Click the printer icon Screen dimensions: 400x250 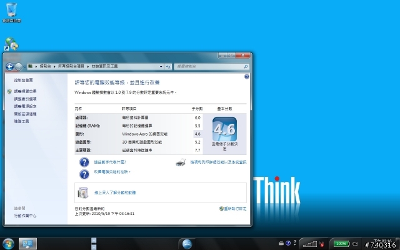point(181,162)
